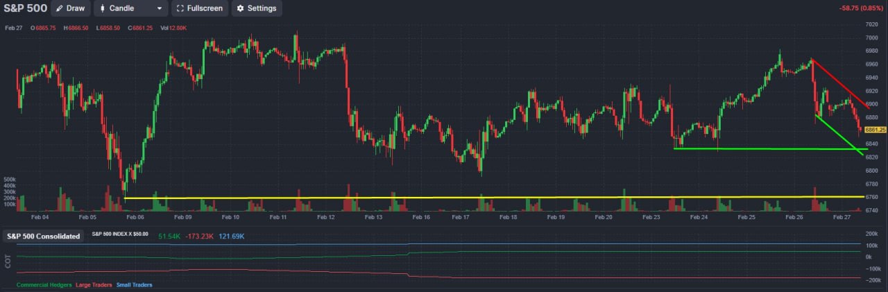Click the Feb 26 date label
This screenshot has width=888, height=292.
794,217
